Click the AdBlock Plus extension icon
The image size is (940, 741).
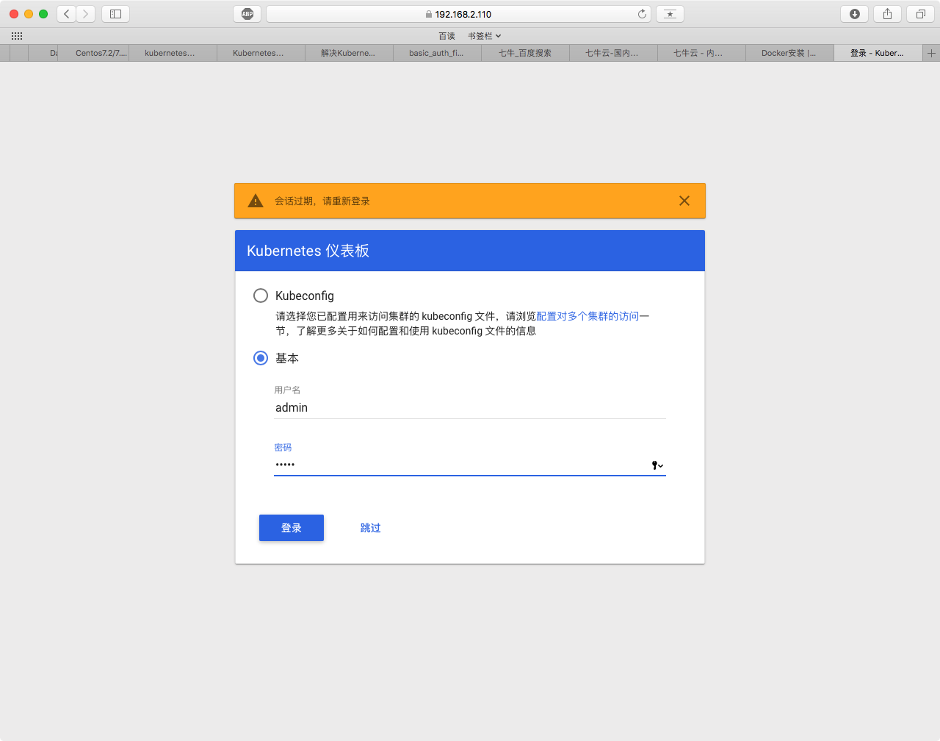pyautogui.click(x=247, y=14)
